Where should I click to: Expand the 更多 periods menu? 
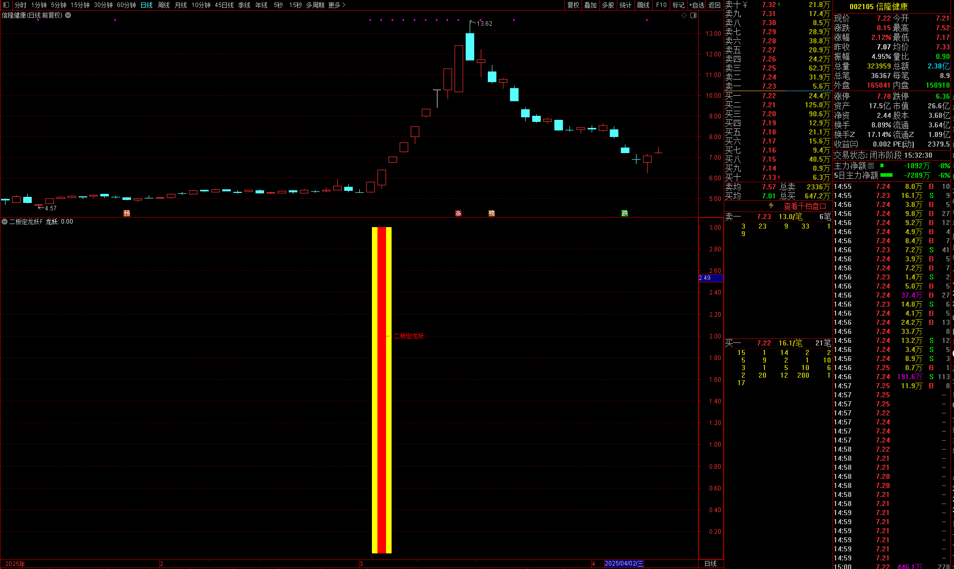point(337,5)
